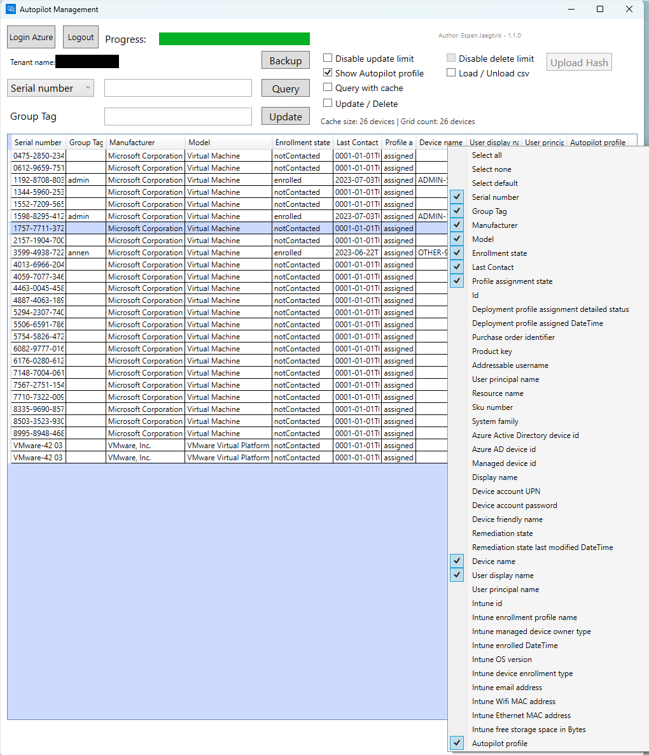Enable Intune enrollment profile name column
Screen dimensions: 649x755
[x=524, y=617]
